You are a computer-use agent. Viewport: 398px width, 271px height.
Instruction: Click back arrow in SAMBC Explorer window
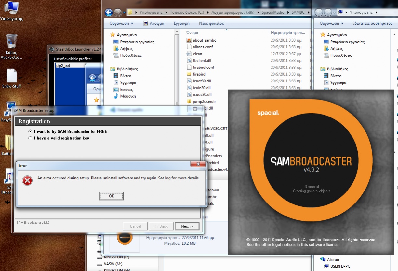pos(109,13)
